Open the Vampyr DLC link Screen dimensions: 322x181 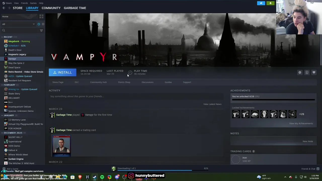(x=77, y=82)
